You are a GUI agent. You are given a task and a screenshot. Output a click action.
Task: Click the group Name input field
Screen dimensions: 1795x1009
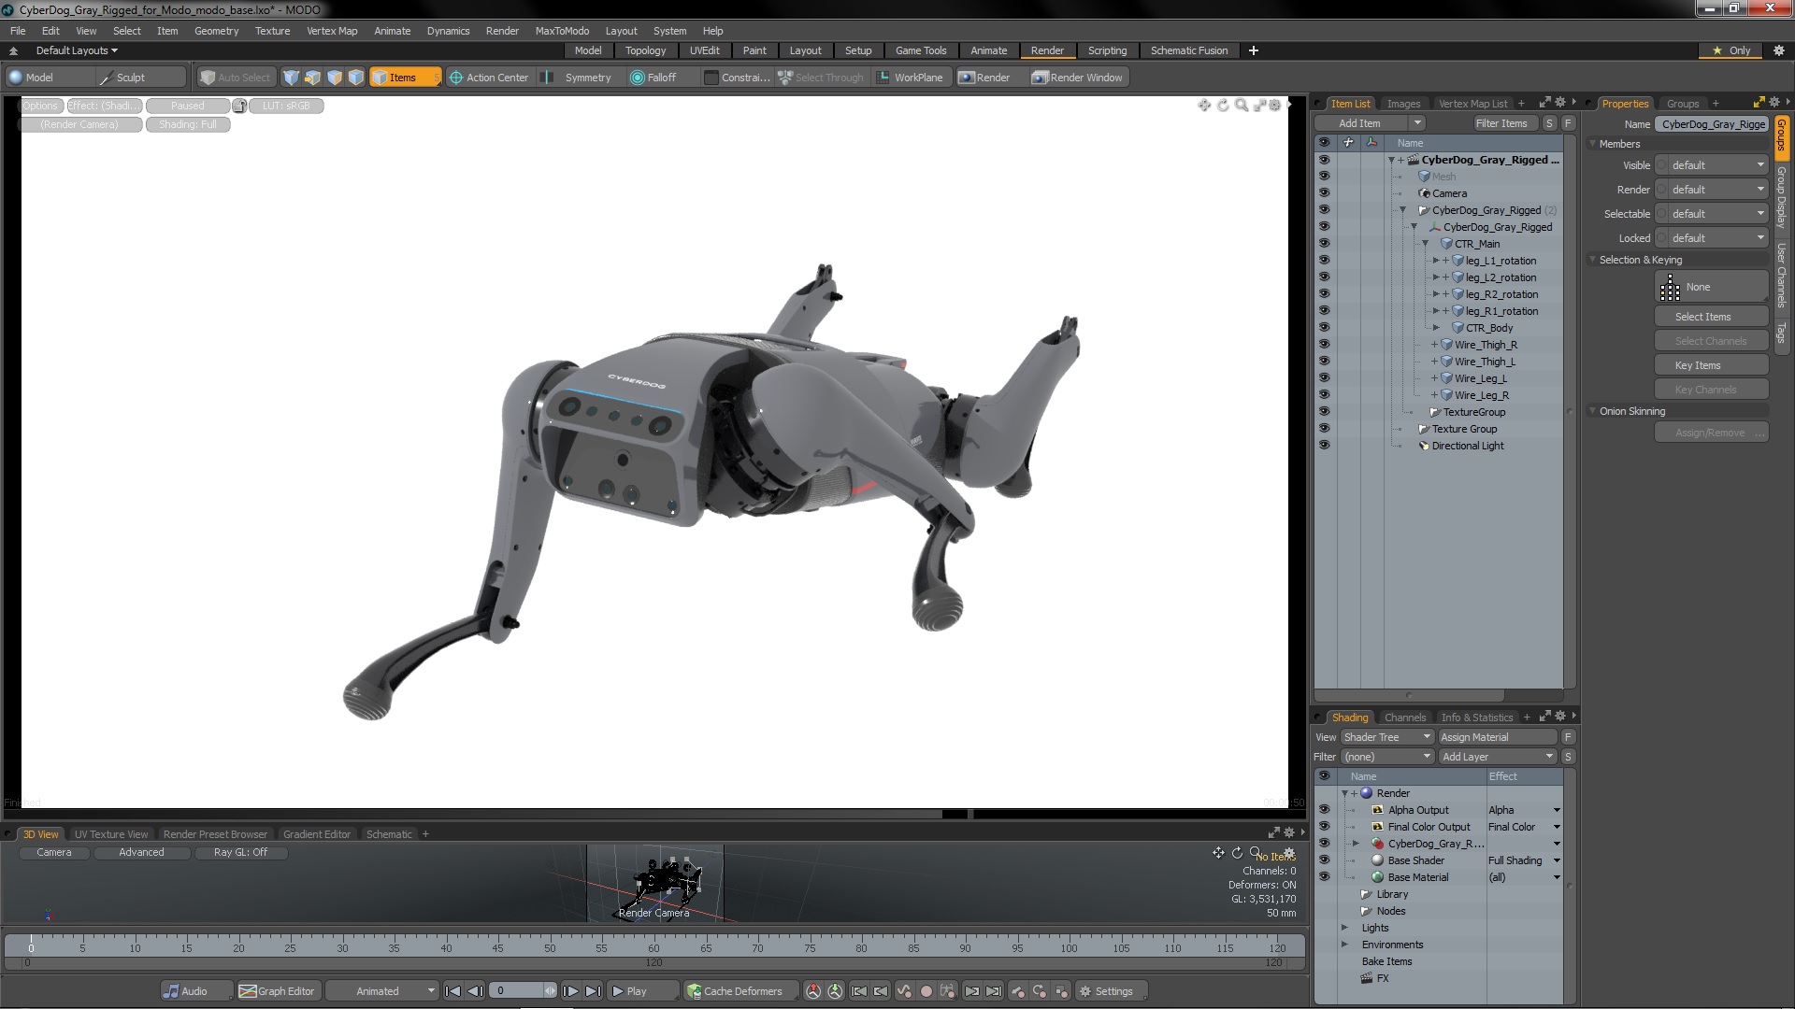[1712, 124]
